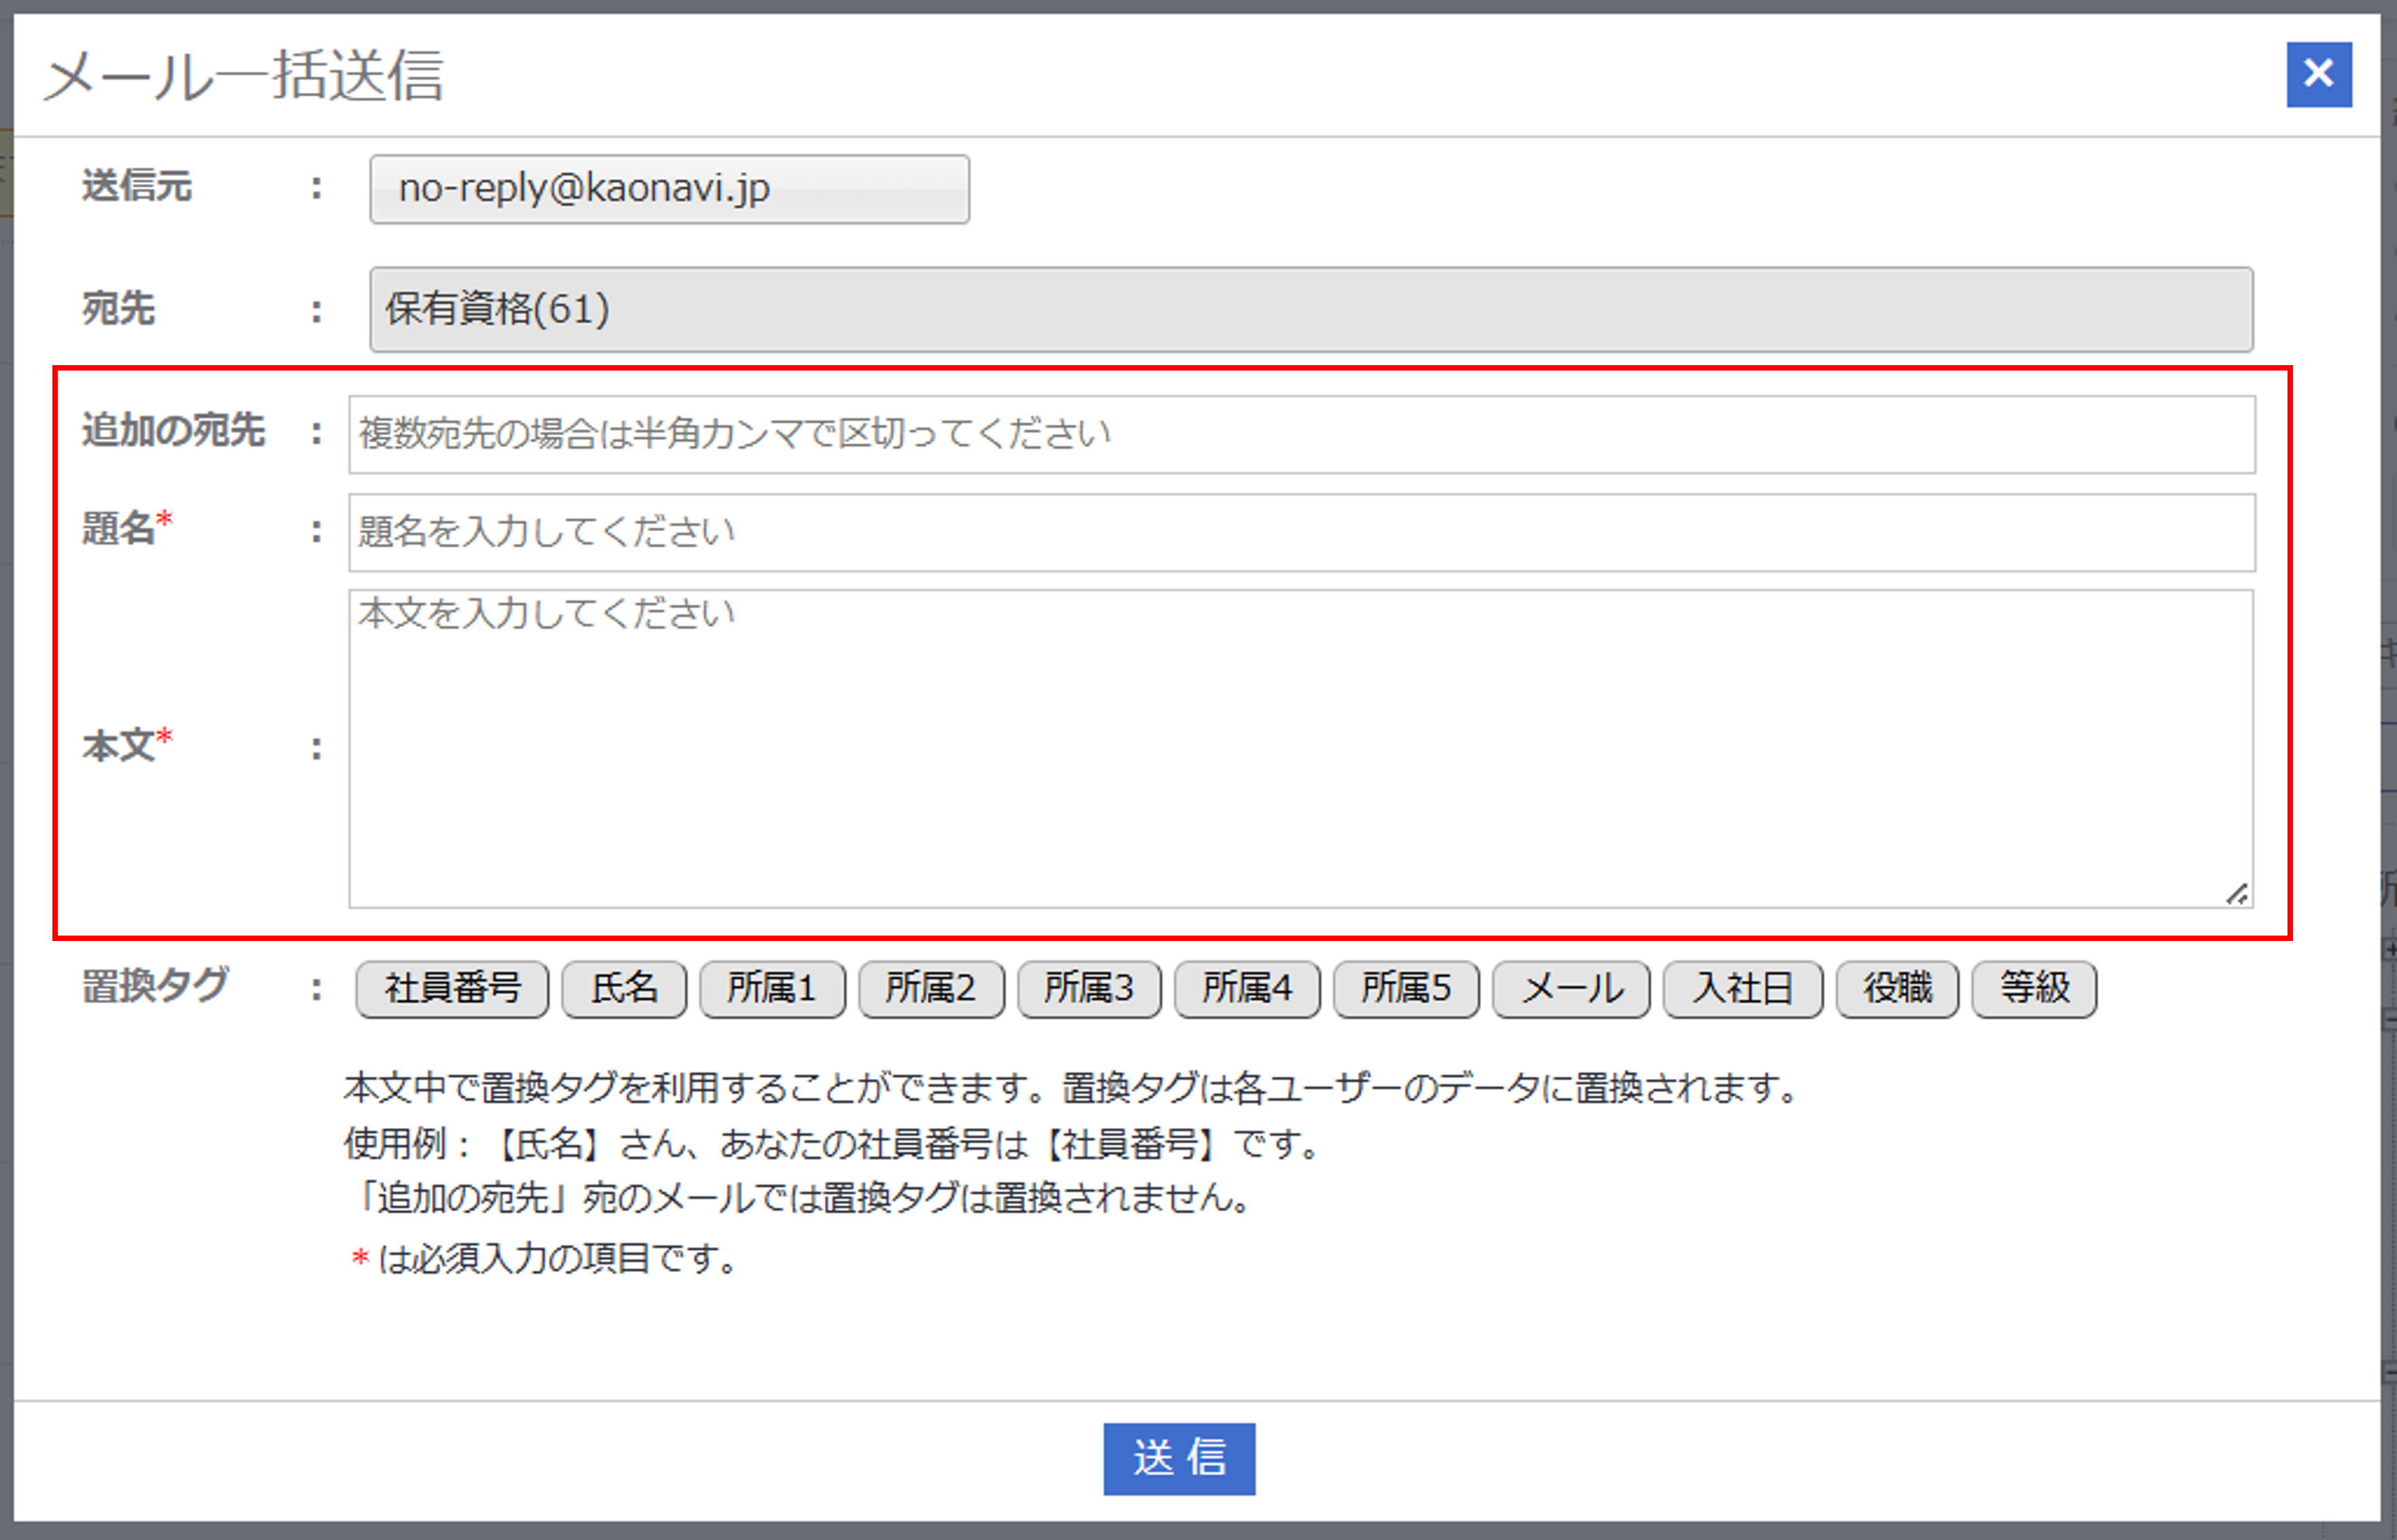Viewport: 2397px width, 1540px height.
Task: Click the メール一括送信 dialog title
Action: (x=243, y=76)
